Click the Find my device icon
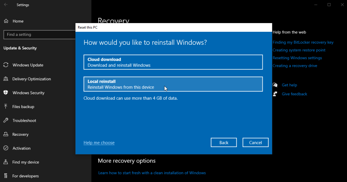Viewport: 347px width, 182px height. (6, 162)
